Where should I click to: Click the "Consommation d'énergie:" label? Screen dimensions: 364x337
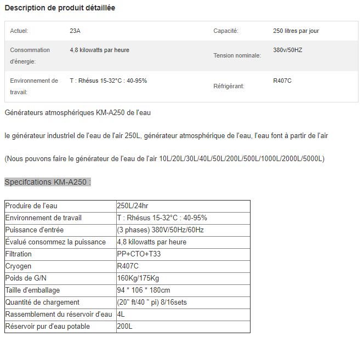30,55
